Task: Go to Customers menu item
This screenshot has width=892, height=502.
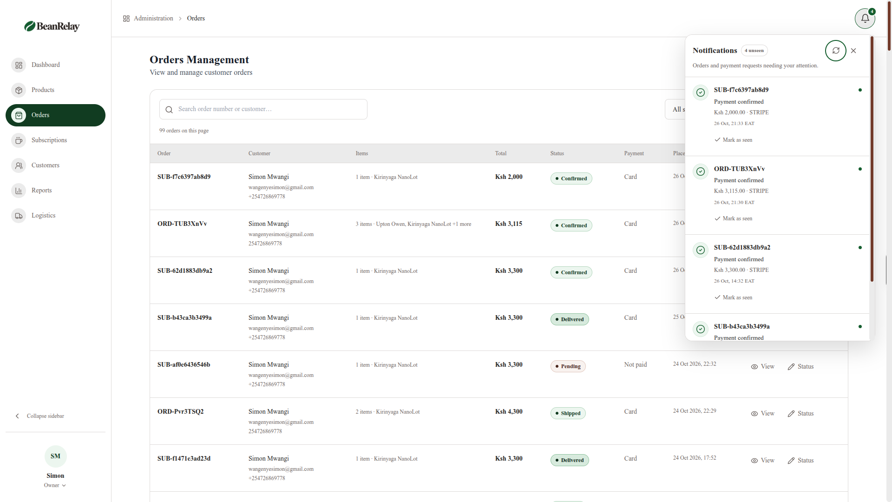Action: click(55, 165)
